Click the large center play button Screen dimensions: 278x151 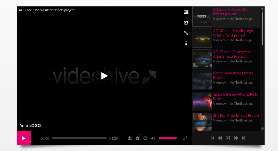point(104,76)
